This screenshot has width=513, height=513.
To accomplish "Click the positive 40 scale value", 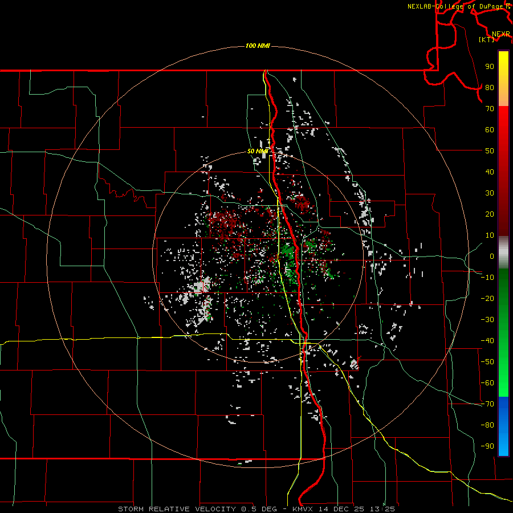I will click(490, 172).
